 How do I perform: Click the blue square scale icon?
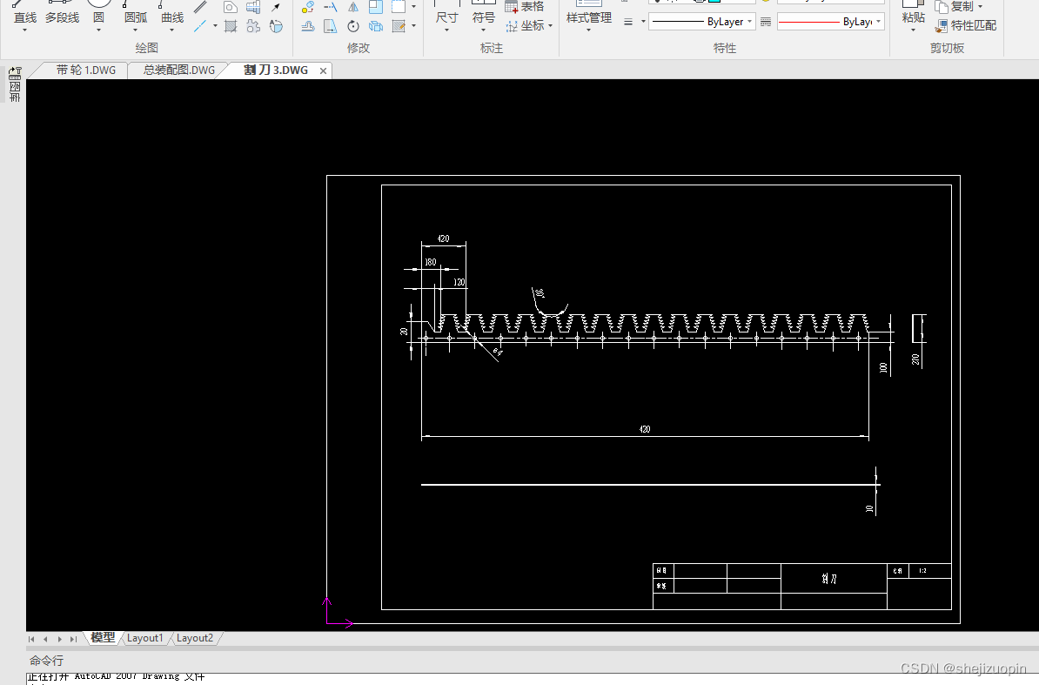click(376, 7)
